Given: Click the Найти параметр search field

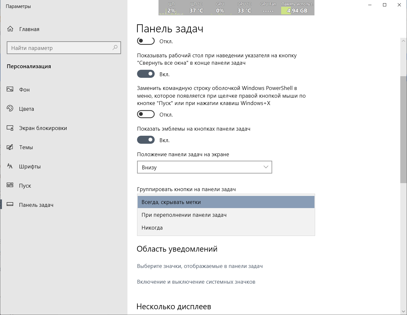Looking at the screenshot, I should tap(59, 48).
